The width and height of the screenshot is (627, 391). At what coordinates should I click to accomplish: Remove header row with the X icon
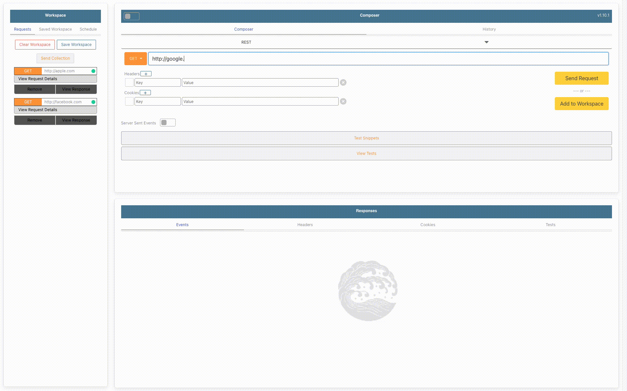[343, 83]
